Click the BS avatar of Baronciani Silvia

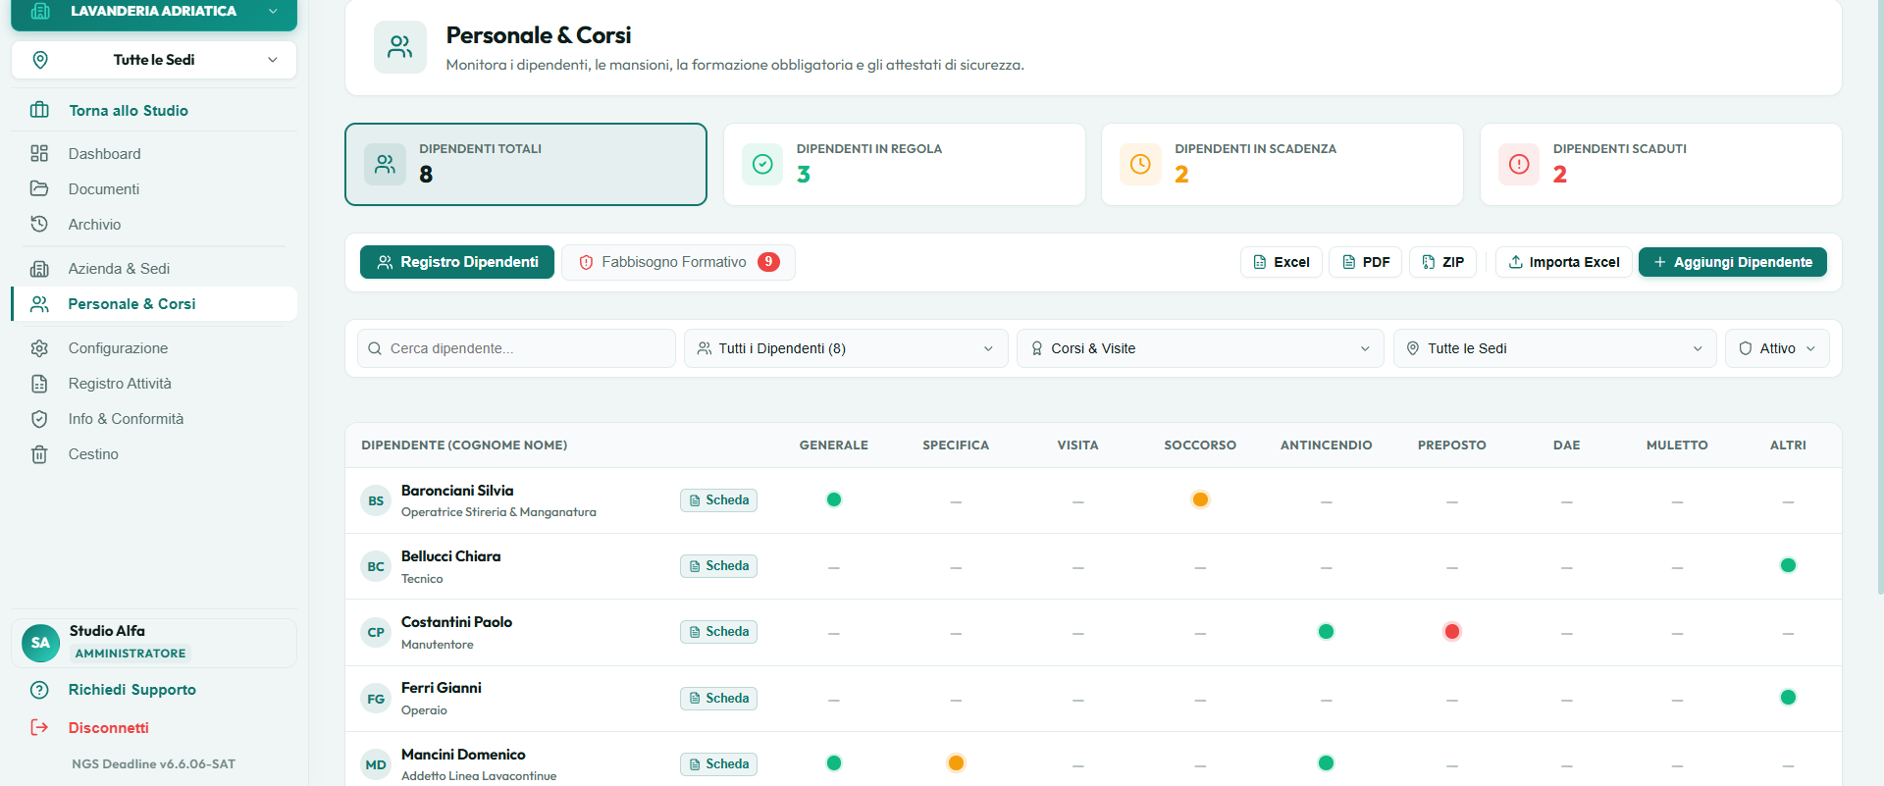click(x=376, y=500)
